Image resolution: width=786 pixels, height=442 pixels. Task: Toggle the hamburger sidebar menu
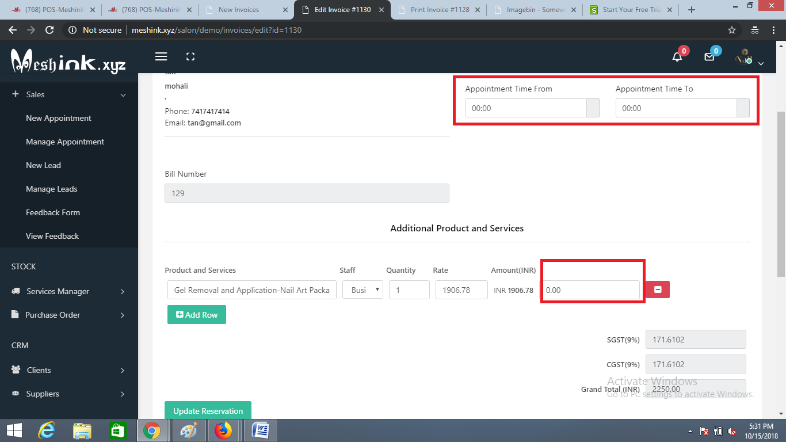(x=161, y=56)
